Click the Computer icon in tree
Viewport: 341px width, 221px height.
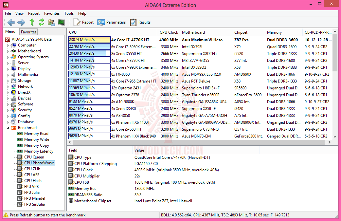[x=14, y=45]
